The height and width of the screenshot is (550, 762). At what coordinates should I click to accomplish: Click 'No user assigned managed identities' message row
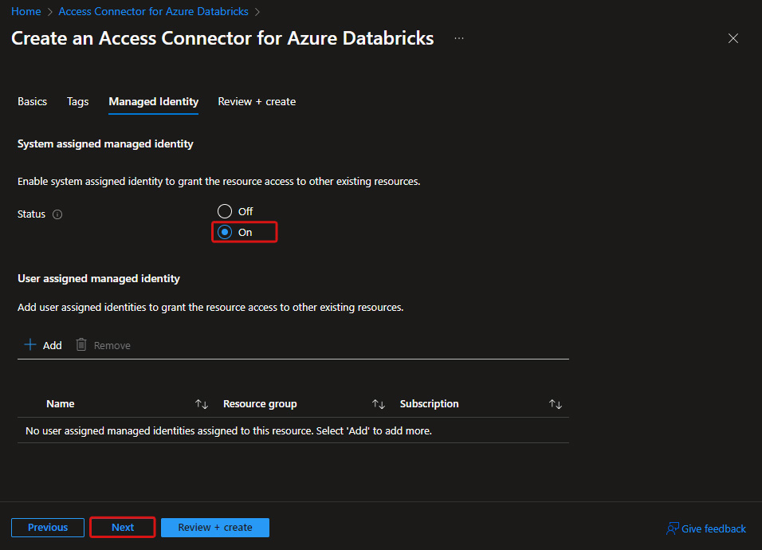pos(293,430)
